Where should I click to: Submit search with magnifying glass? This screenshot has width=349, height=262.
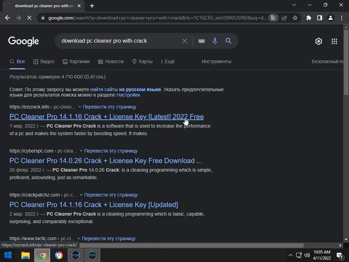point(229,41)
